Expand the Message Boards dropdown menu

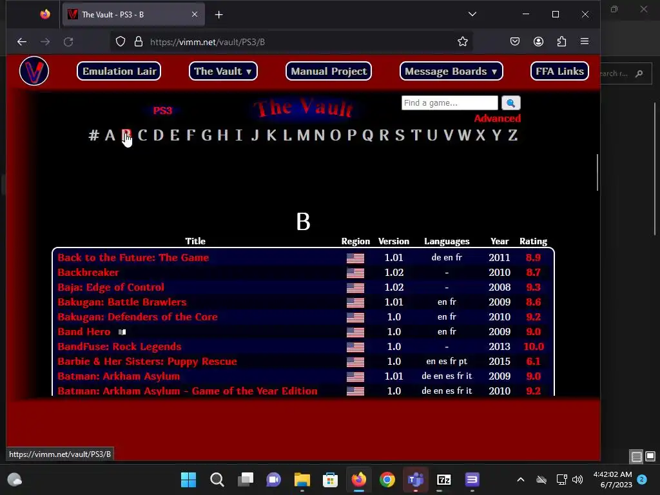451,71
